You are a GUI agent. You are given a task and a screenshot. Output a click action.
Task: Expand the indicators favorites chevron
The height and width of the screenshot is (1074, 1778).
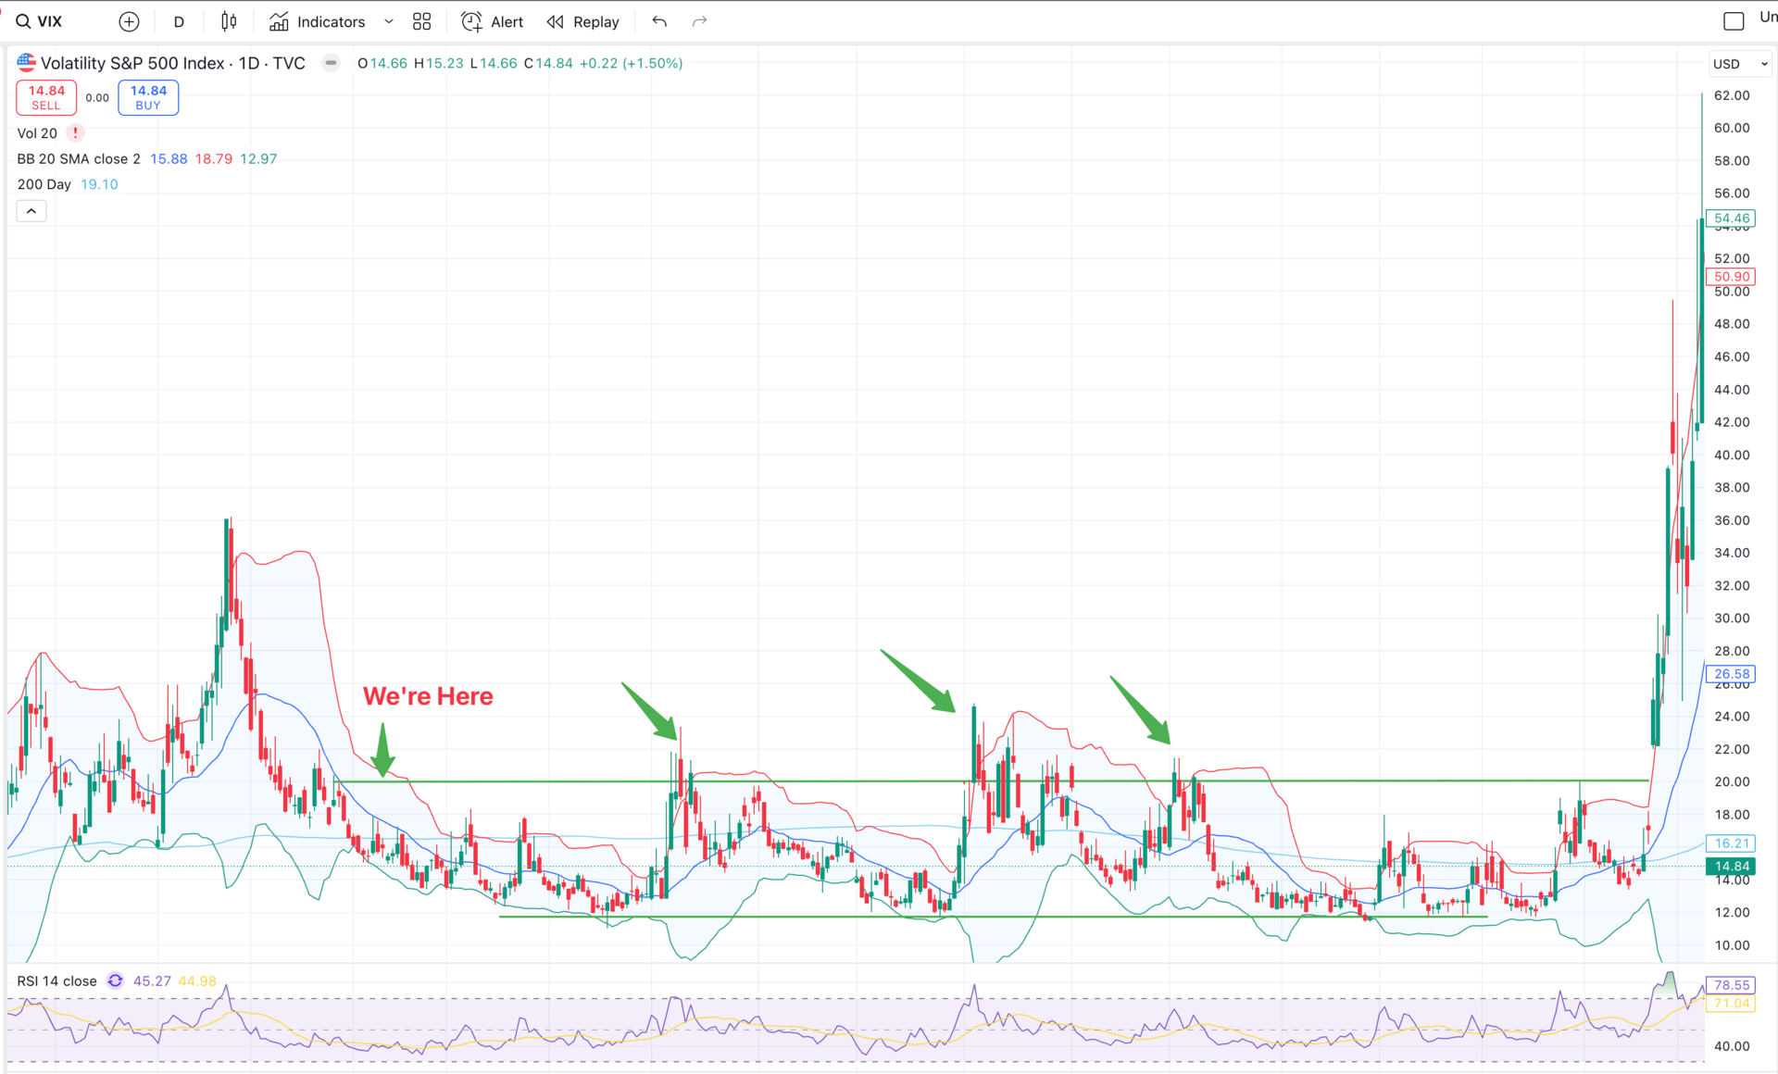(389, 21)
